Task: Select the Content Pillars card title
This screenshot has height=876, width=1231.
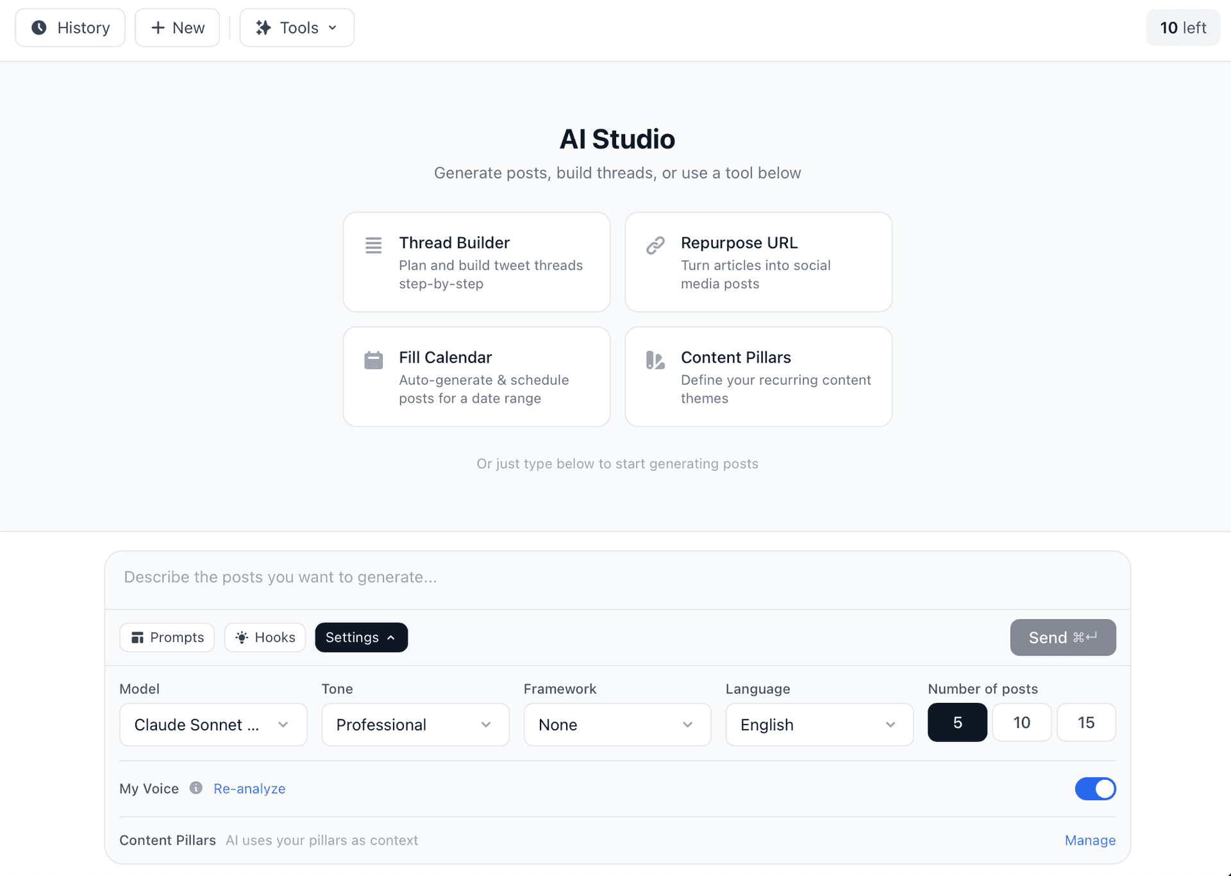Action: coord(736,357)
